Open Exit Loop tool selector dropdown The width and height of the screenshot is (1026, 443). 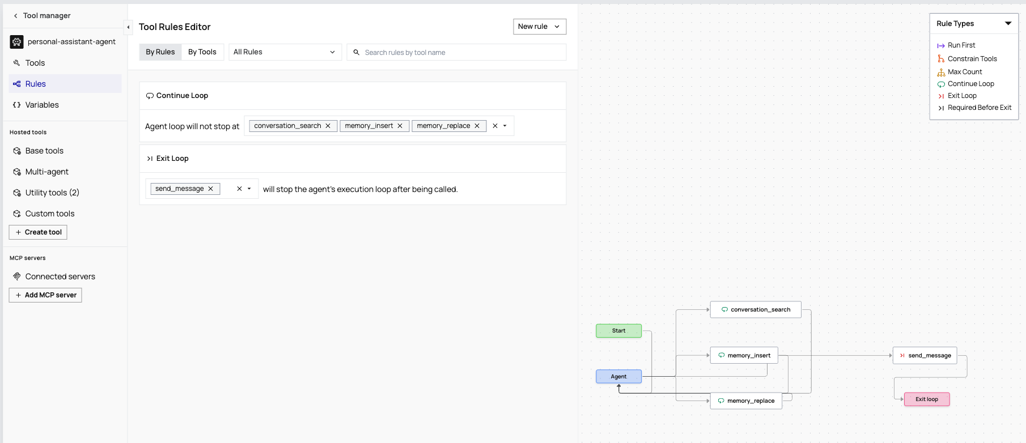tap(249, 189)
